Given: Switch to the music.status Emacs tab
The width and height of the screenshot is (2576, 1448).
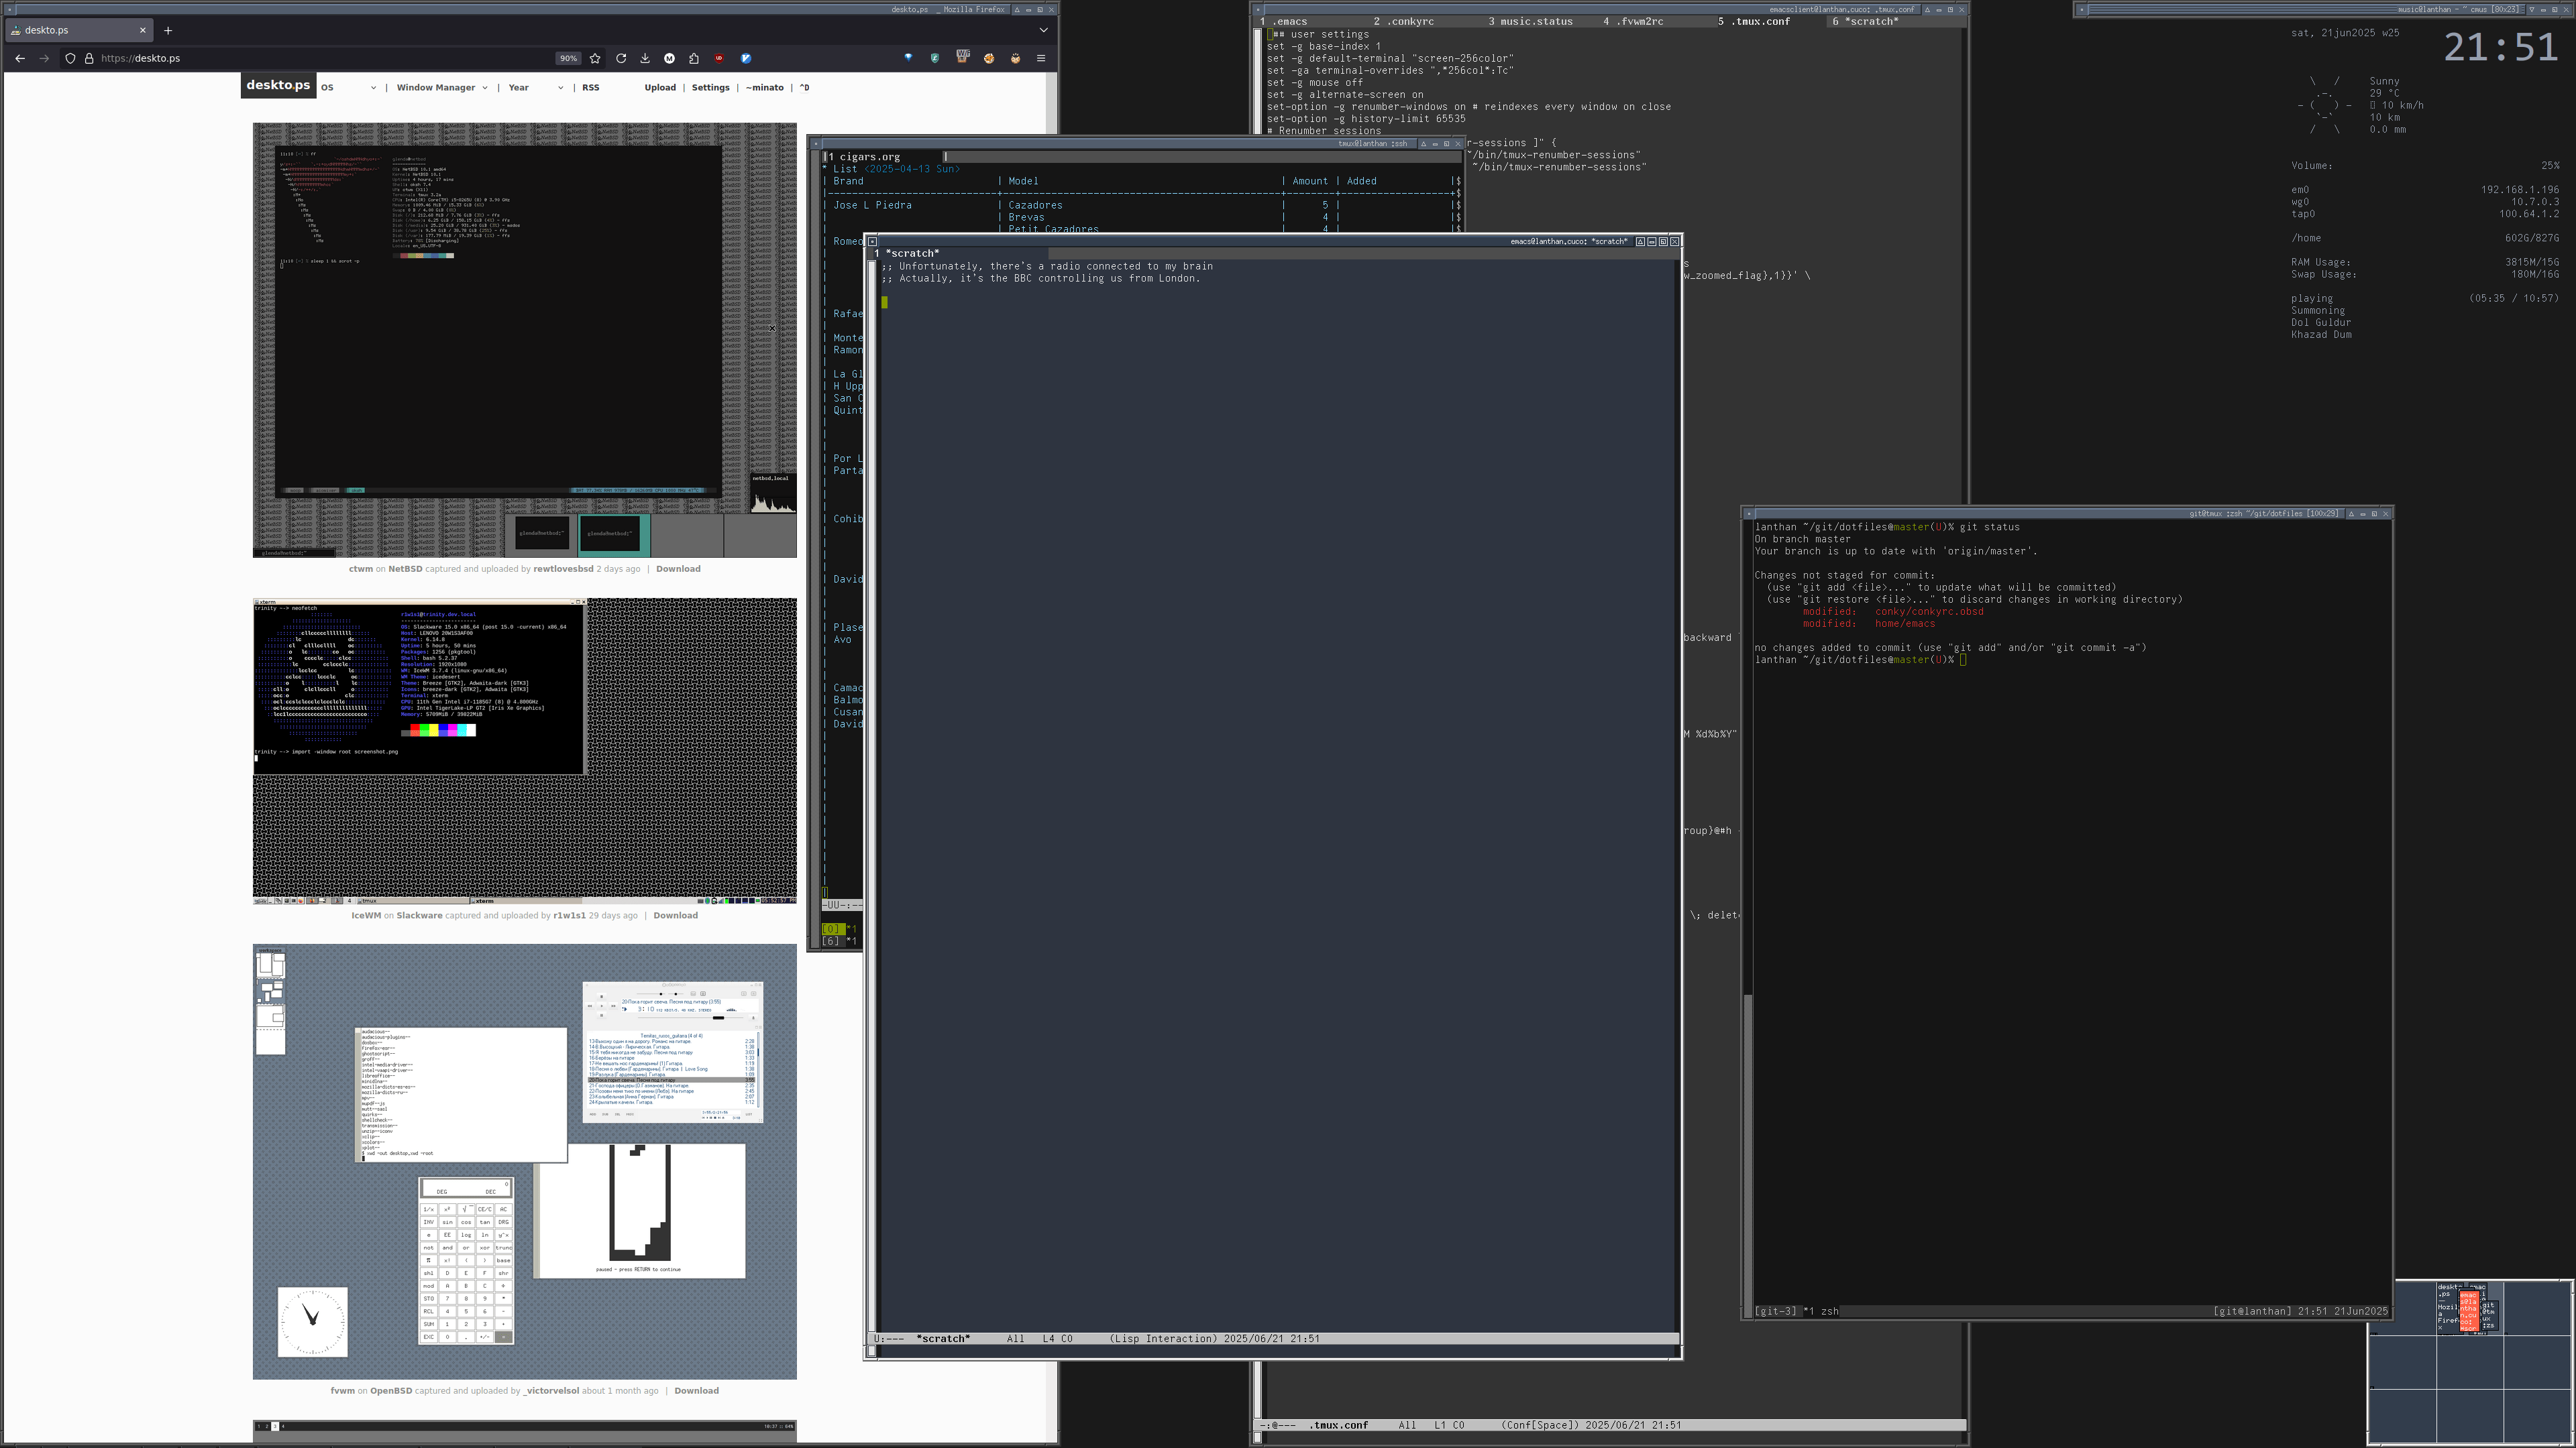Looking at the screenshot, I should click(1530, 21).
